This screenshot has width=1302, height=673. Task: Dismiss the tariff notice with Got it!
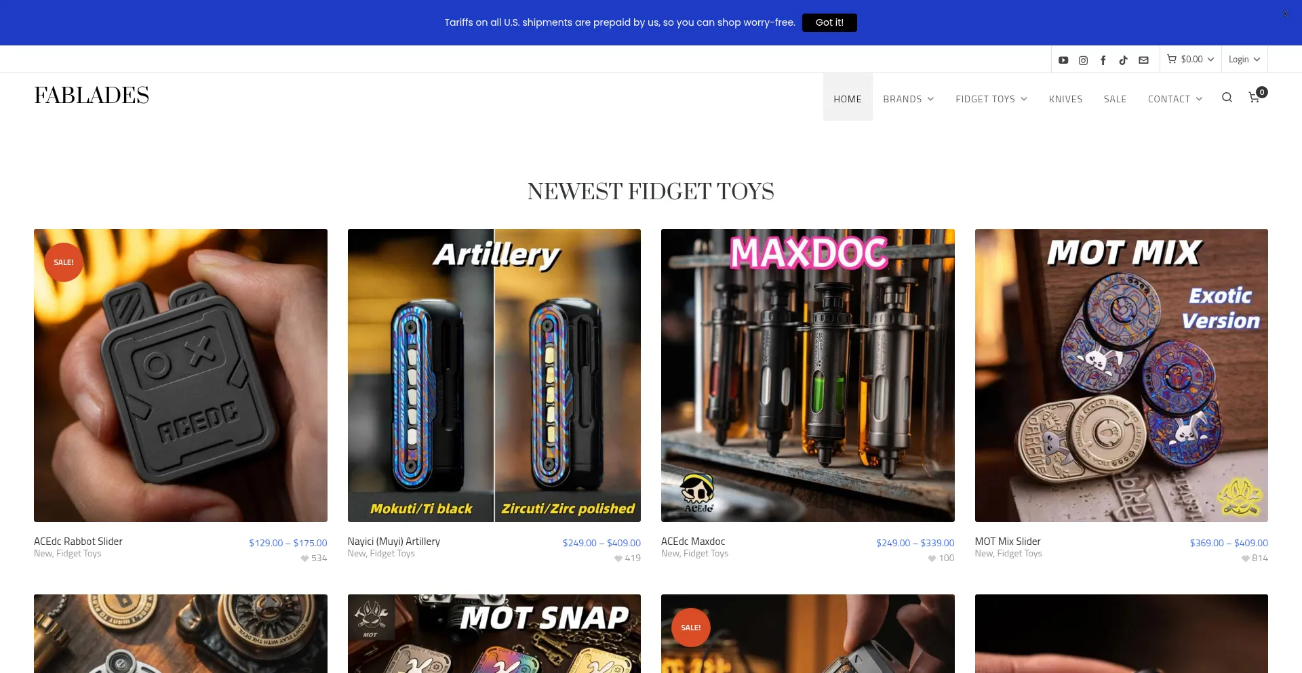[x=829, y=22]
